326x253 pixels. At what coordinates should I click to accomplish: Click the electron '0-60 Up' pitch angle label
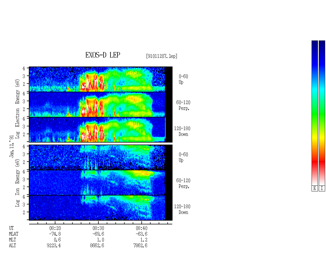click(x=183, y=79)
